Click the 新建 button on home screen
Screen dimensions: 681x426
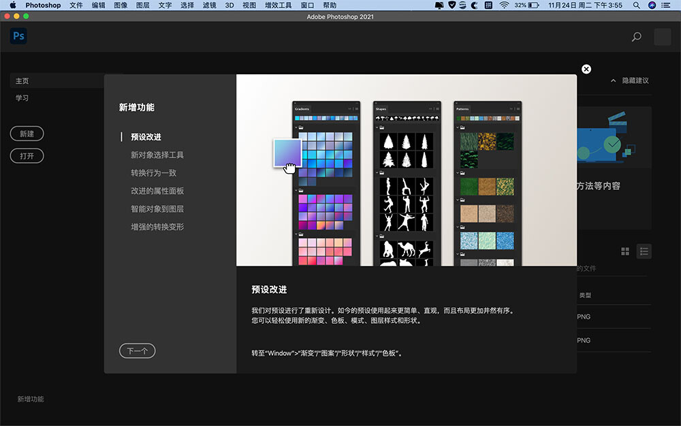tap(27, 134)
